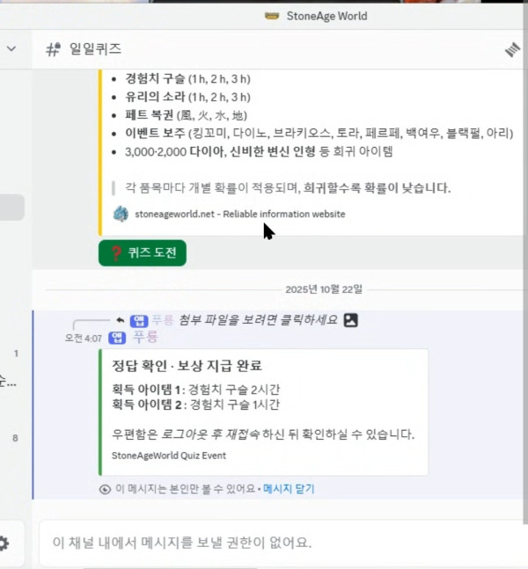Screen dimensions: 528x569
Task: Click the image attachment icon in reply preview
Action: [x=350, y=320]
